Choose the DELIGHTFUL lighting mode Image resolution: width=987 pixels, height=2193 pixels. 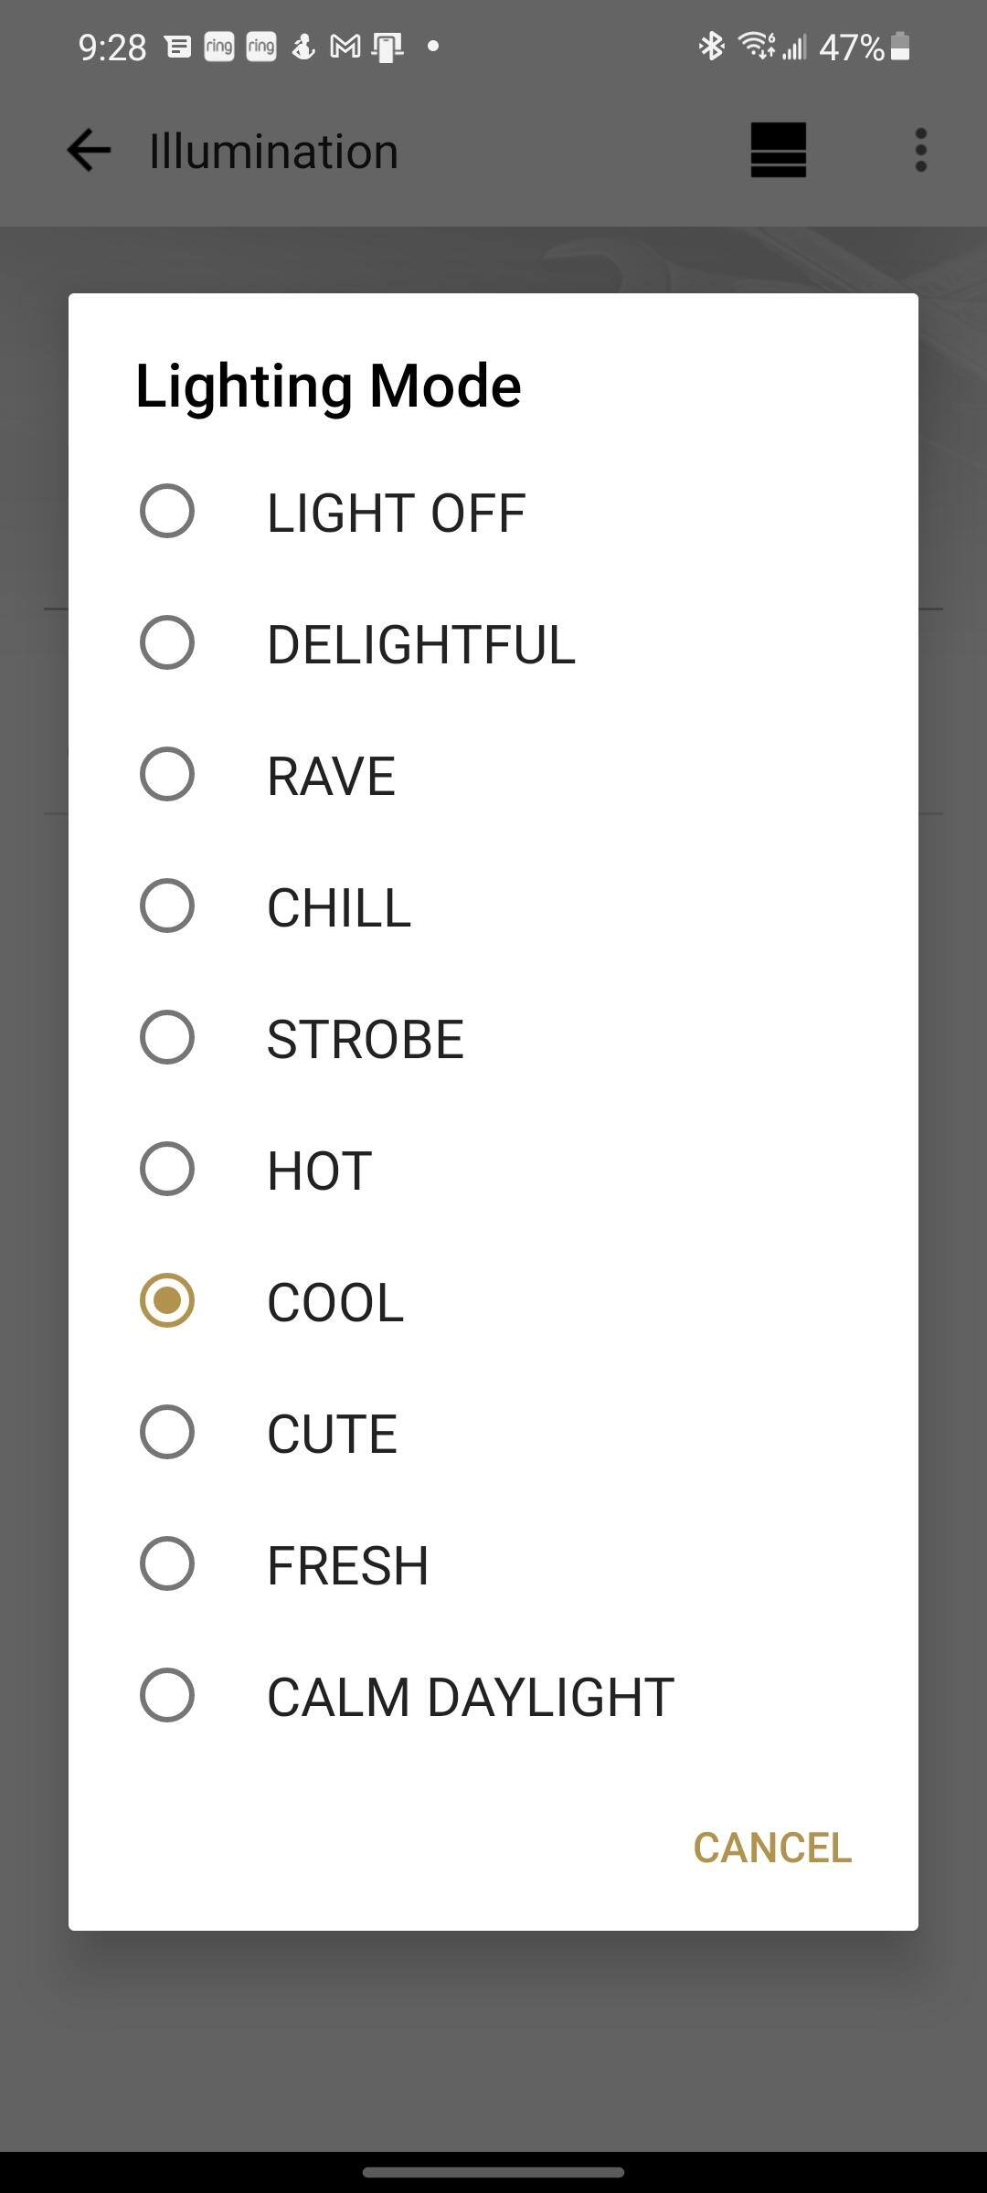pyautogui.click(x=167, y=643)
